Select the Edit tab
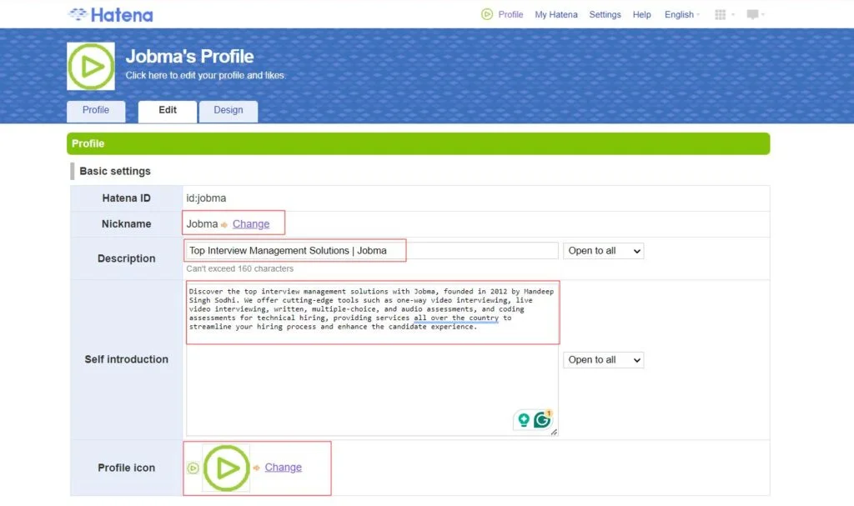The image size is (854, 506). pos(167,111)
